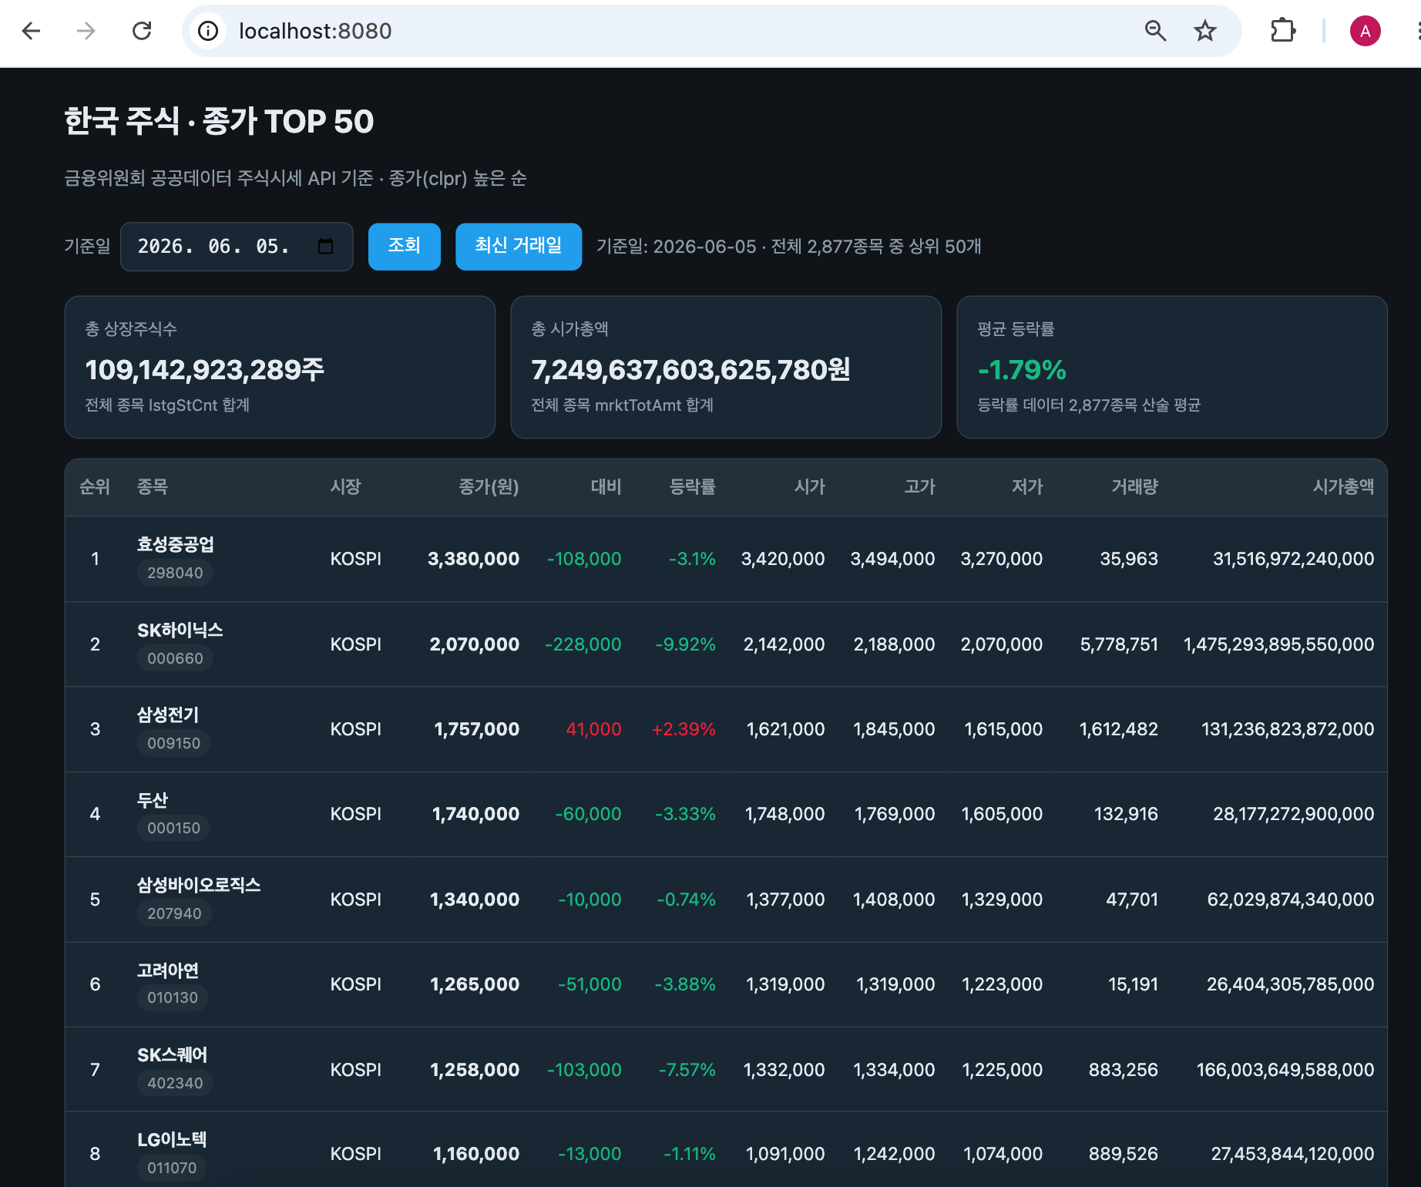Select the 두산 stock name

tap(153, 800)
